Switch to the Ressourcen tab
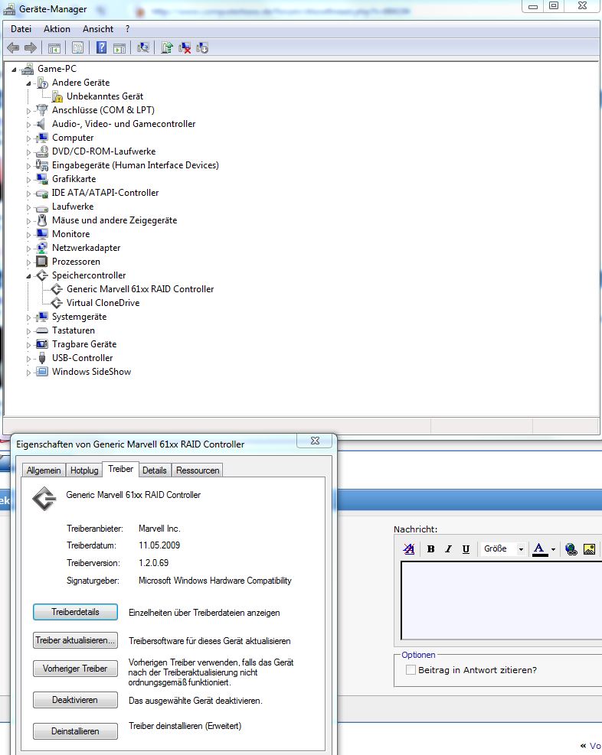The height and width of the screenshot is (755, 602). 198,470
